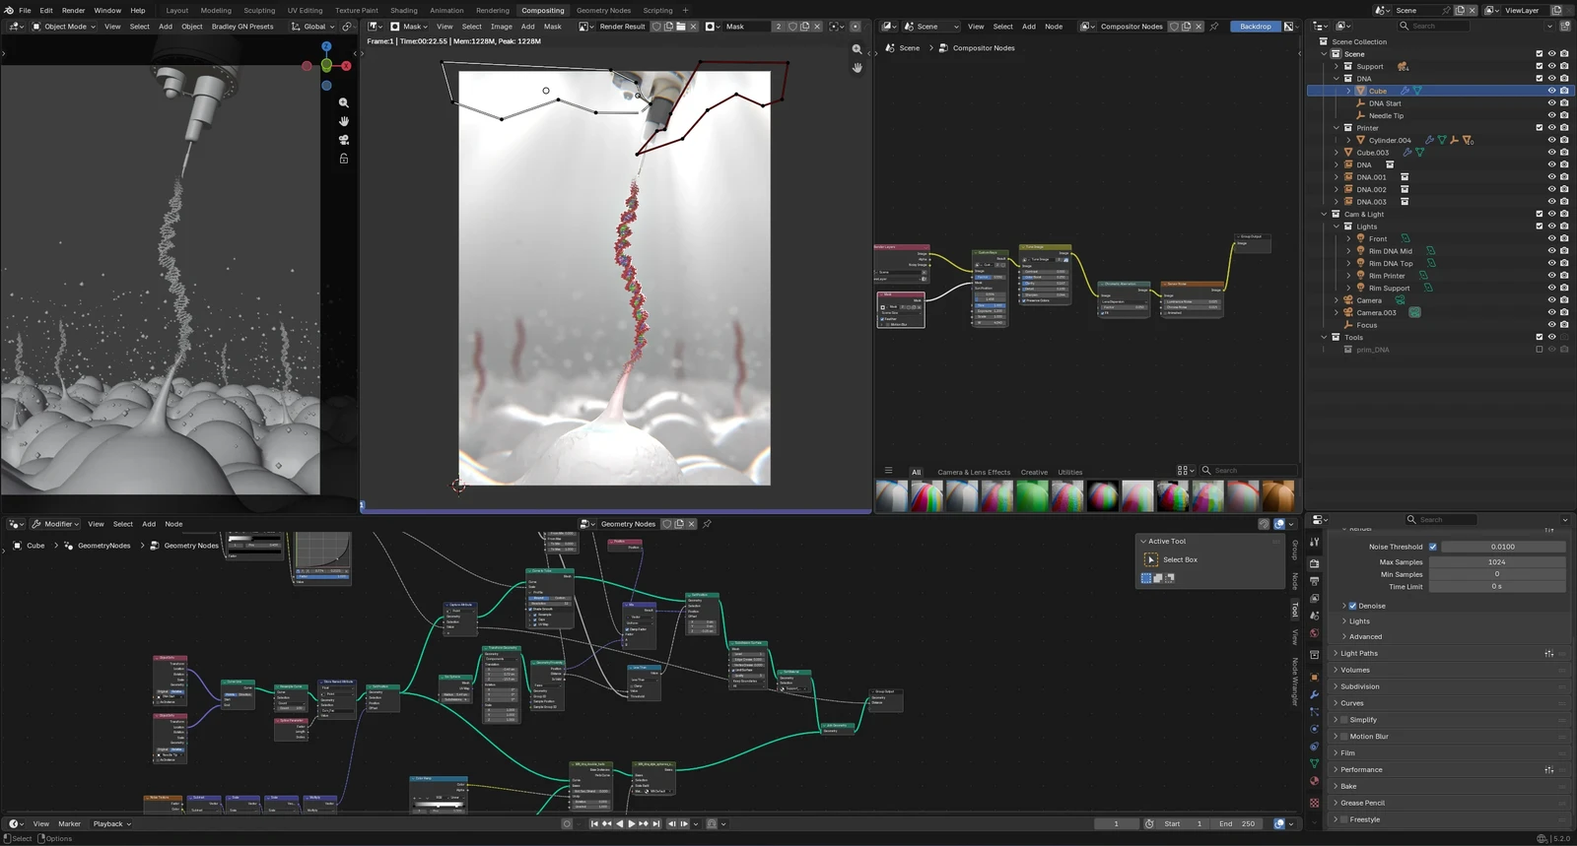Click the Light Paths presets icon
Screen dimensions: 1577x846
coord(1549,653)
